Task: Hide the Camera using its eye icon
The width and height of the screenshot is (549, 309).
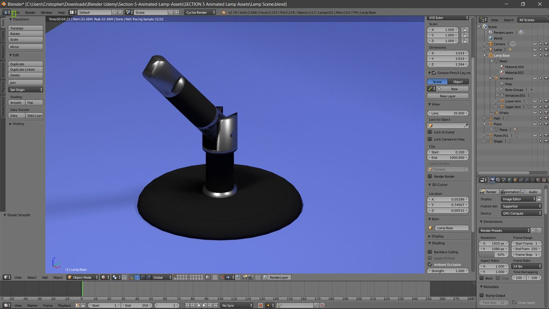Action: [x=535, y=44]
